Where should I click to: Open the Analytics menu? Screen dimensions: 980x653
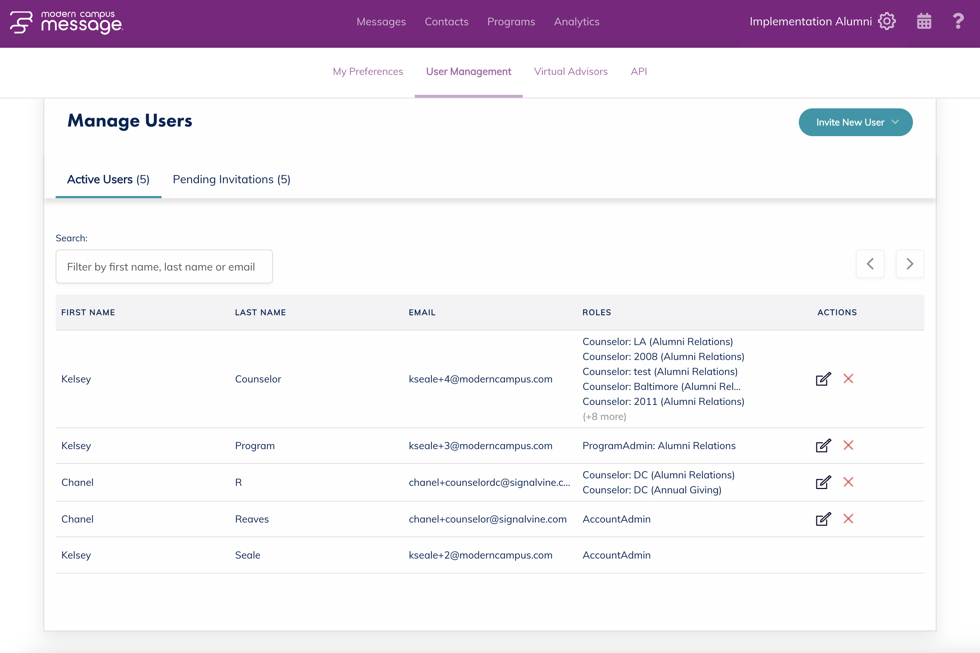[576, 22]
